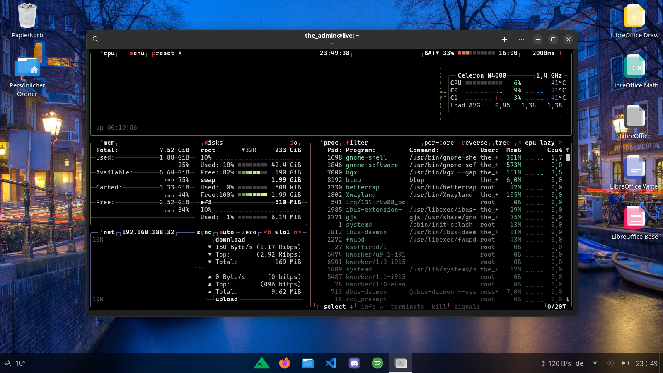Launch Visual Studio Code from the taskbar

[x=331, y=363]
